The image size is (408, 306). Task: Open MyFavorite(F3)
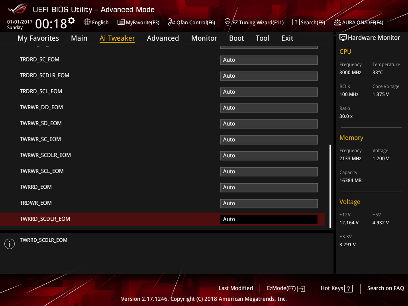(138, 22)
